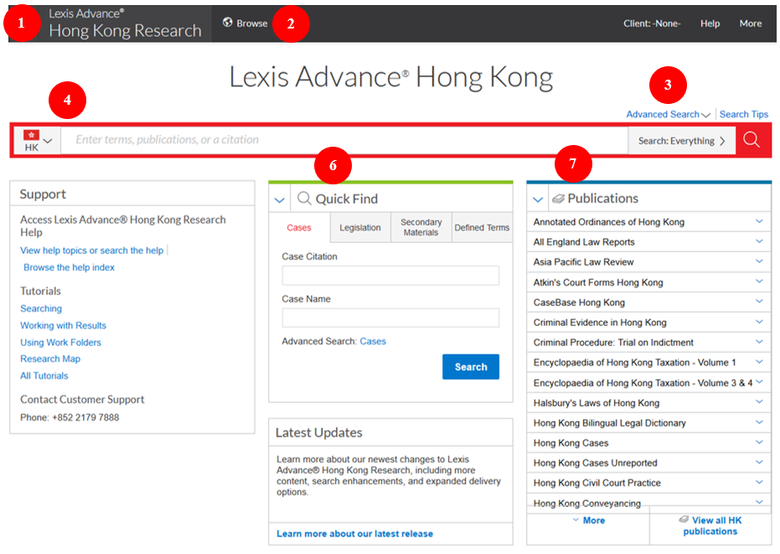Open the Using Work Folders tutorial

60,343
